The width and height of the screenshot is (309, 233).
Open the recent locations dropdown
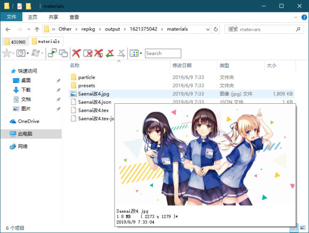click(29, 29)
